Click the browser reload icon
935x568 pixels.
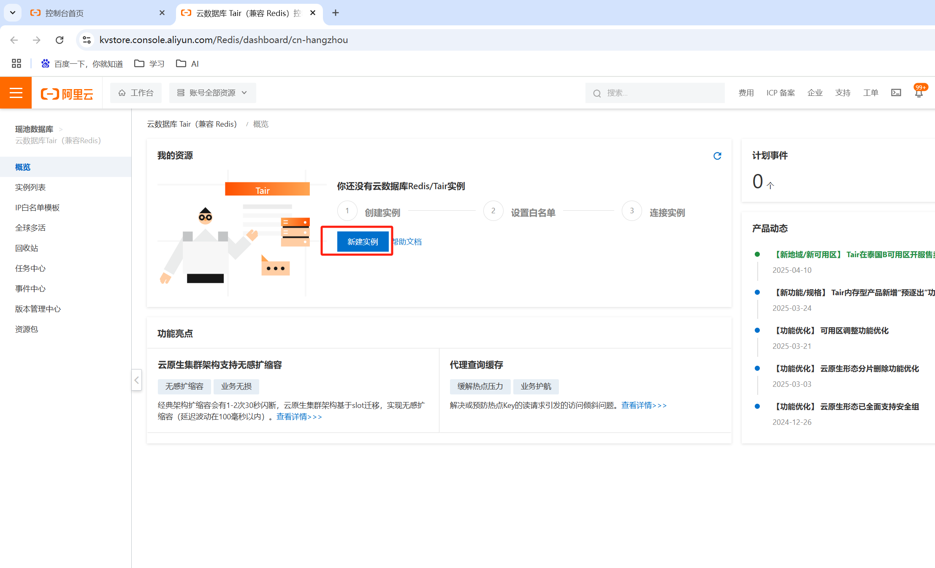click(x=60, y=40)
